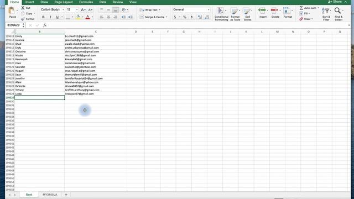Viewport: 354px width, 199px height.
Task: Open the font colour dropdown arrow
Action: (92, 17)
